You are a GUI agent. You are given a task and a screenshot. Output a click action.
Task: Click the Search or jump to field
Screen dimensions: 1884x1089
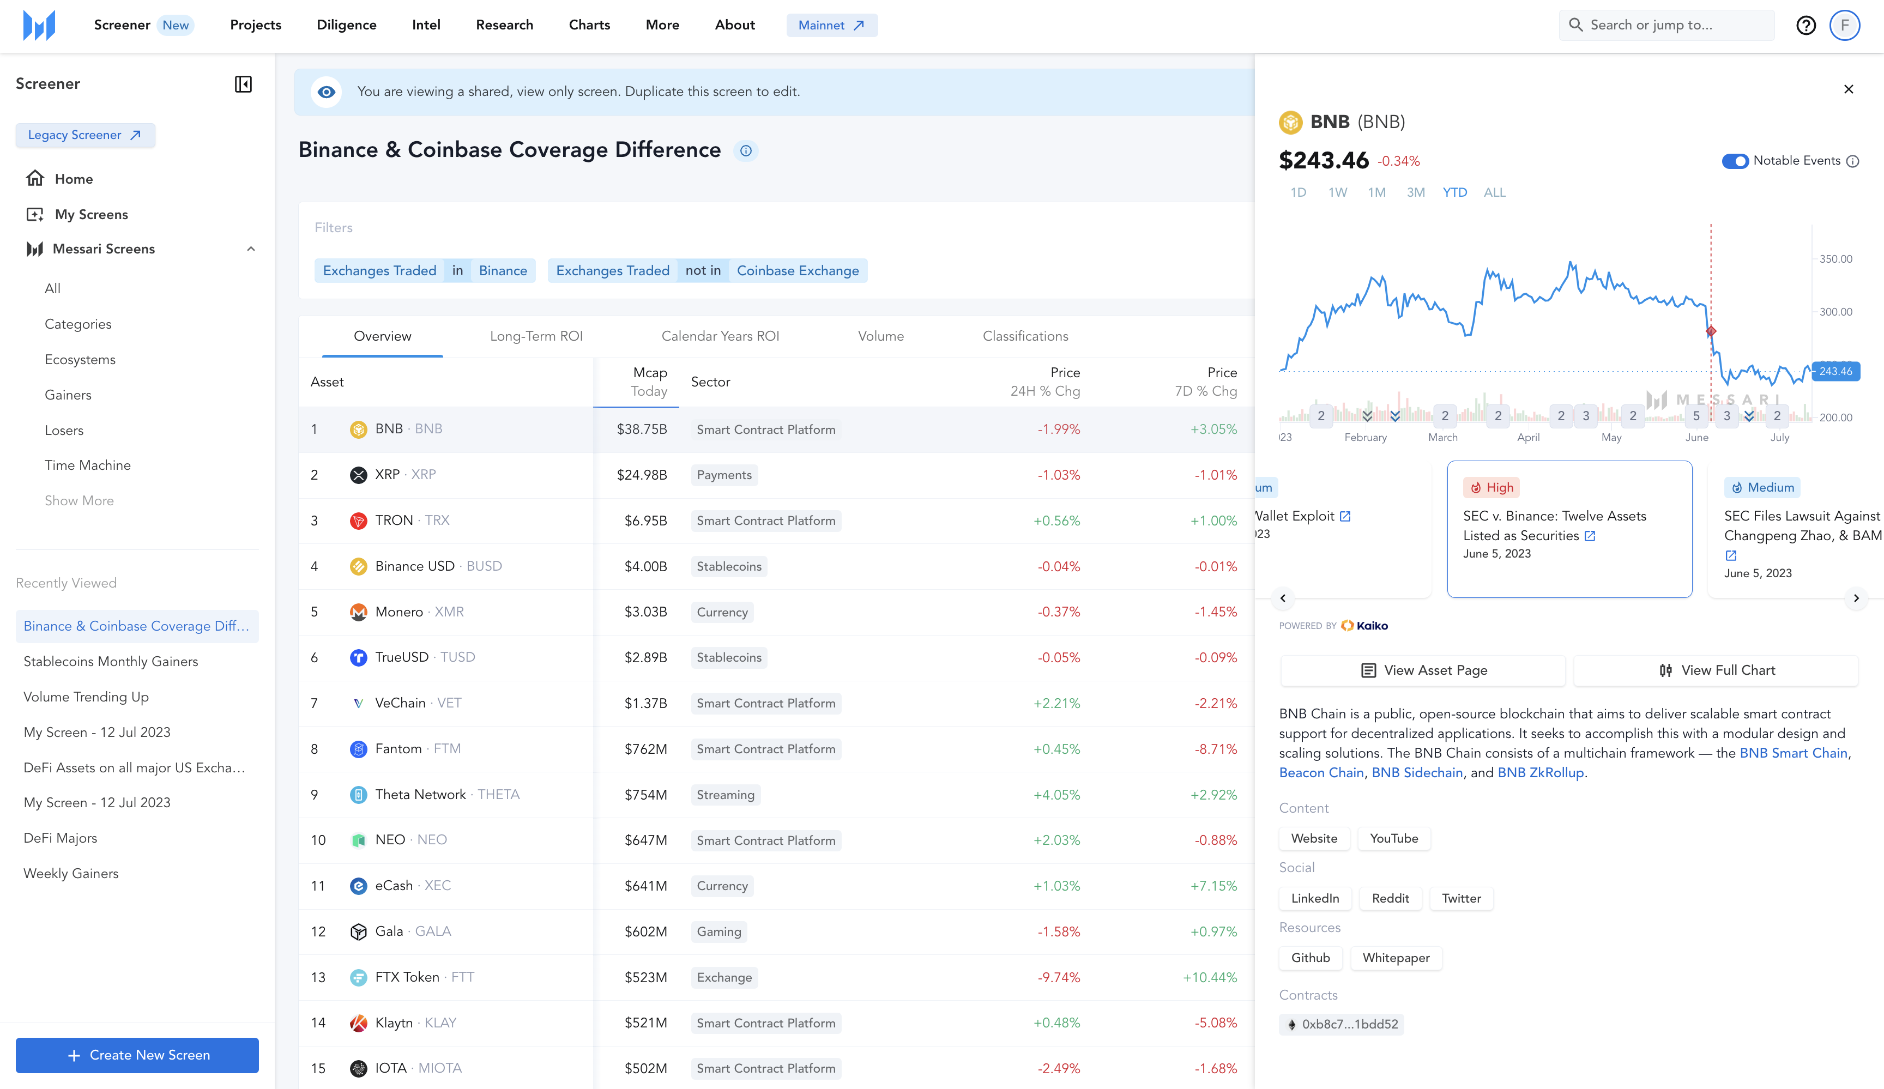[1667, 25]
